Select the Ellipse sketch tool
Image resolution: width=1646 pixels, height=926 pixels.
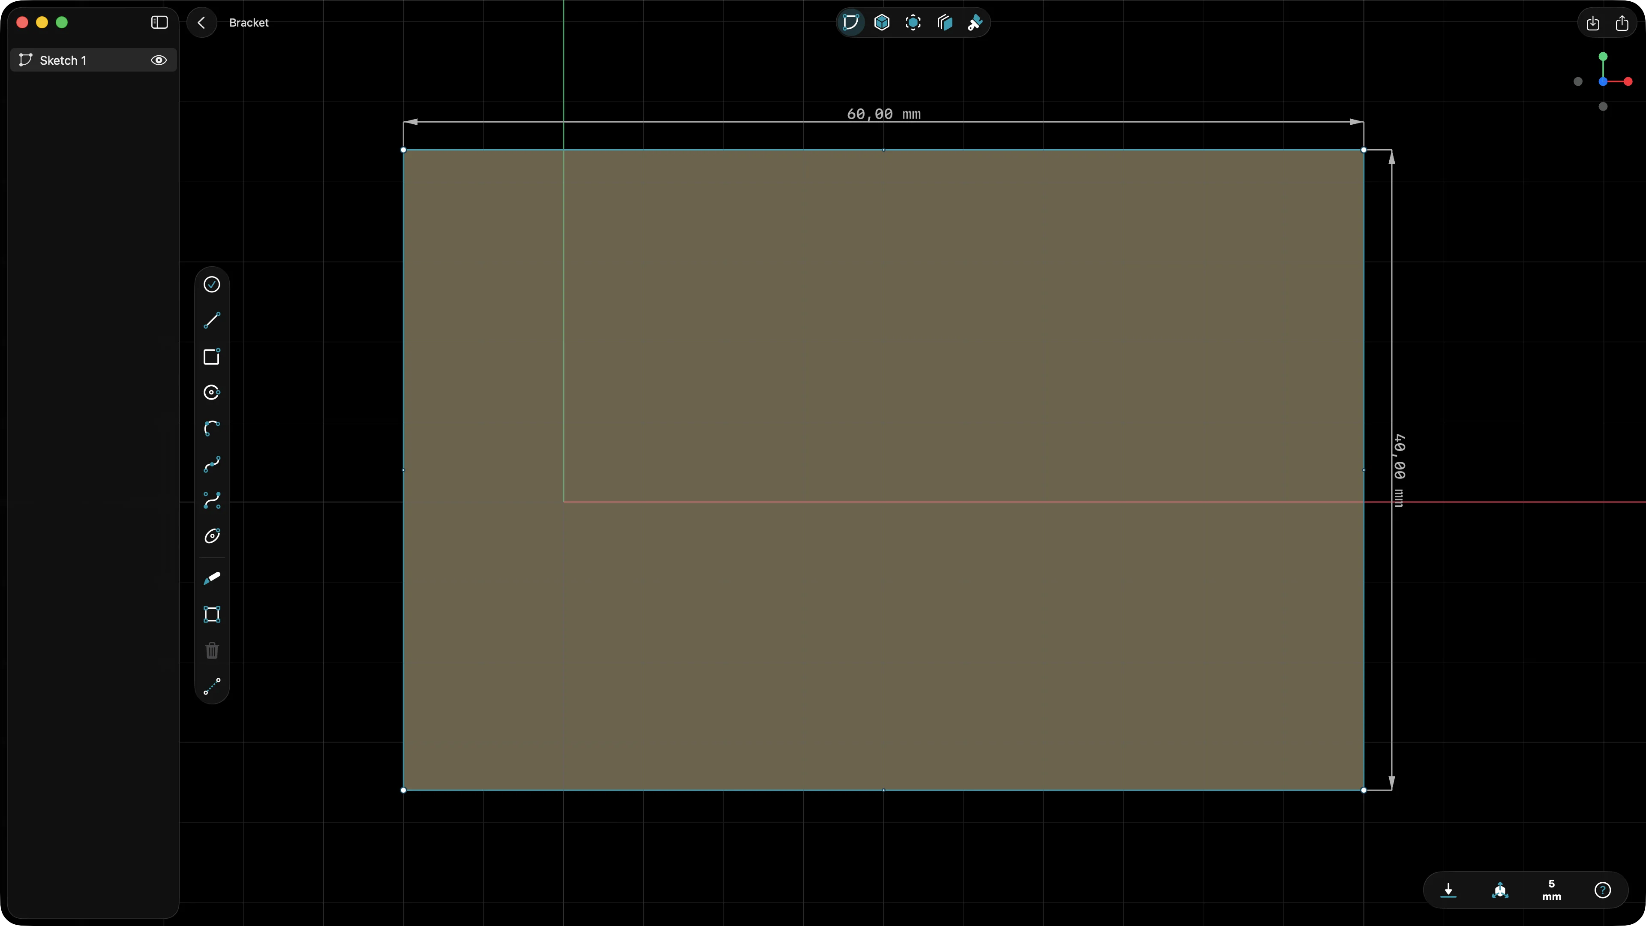[x=211, y=536]
